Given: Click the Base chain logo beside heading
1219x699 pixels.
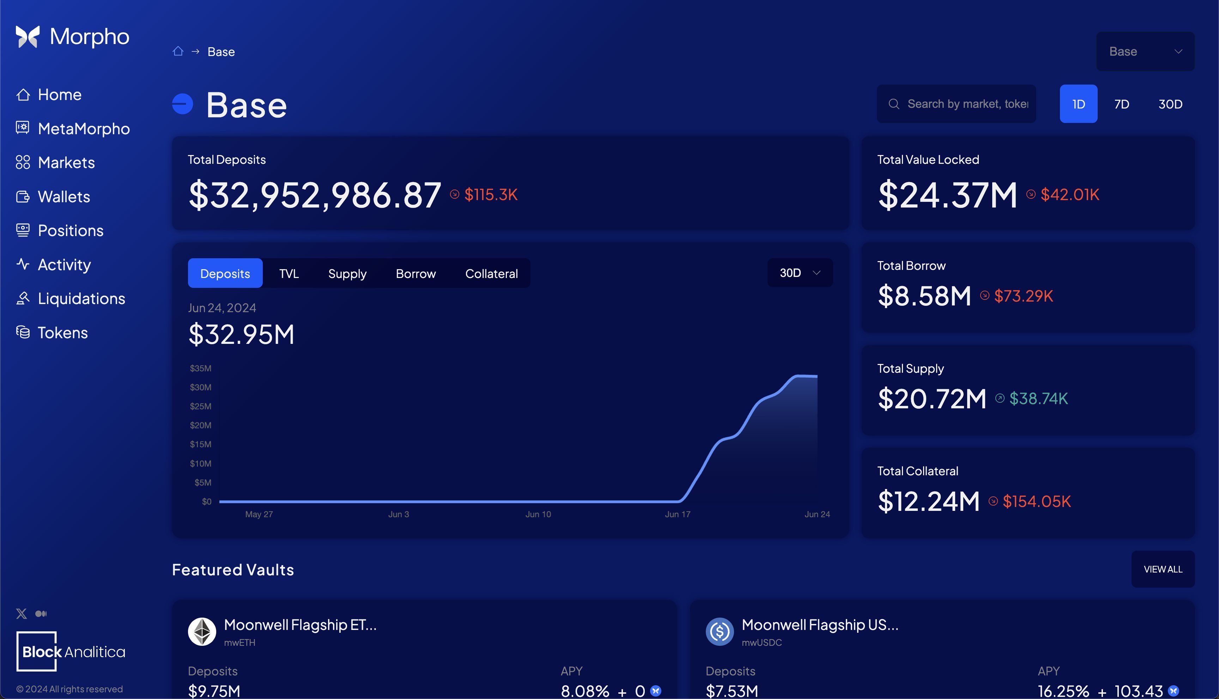Looking at the screenshot, I should (183, 104).
